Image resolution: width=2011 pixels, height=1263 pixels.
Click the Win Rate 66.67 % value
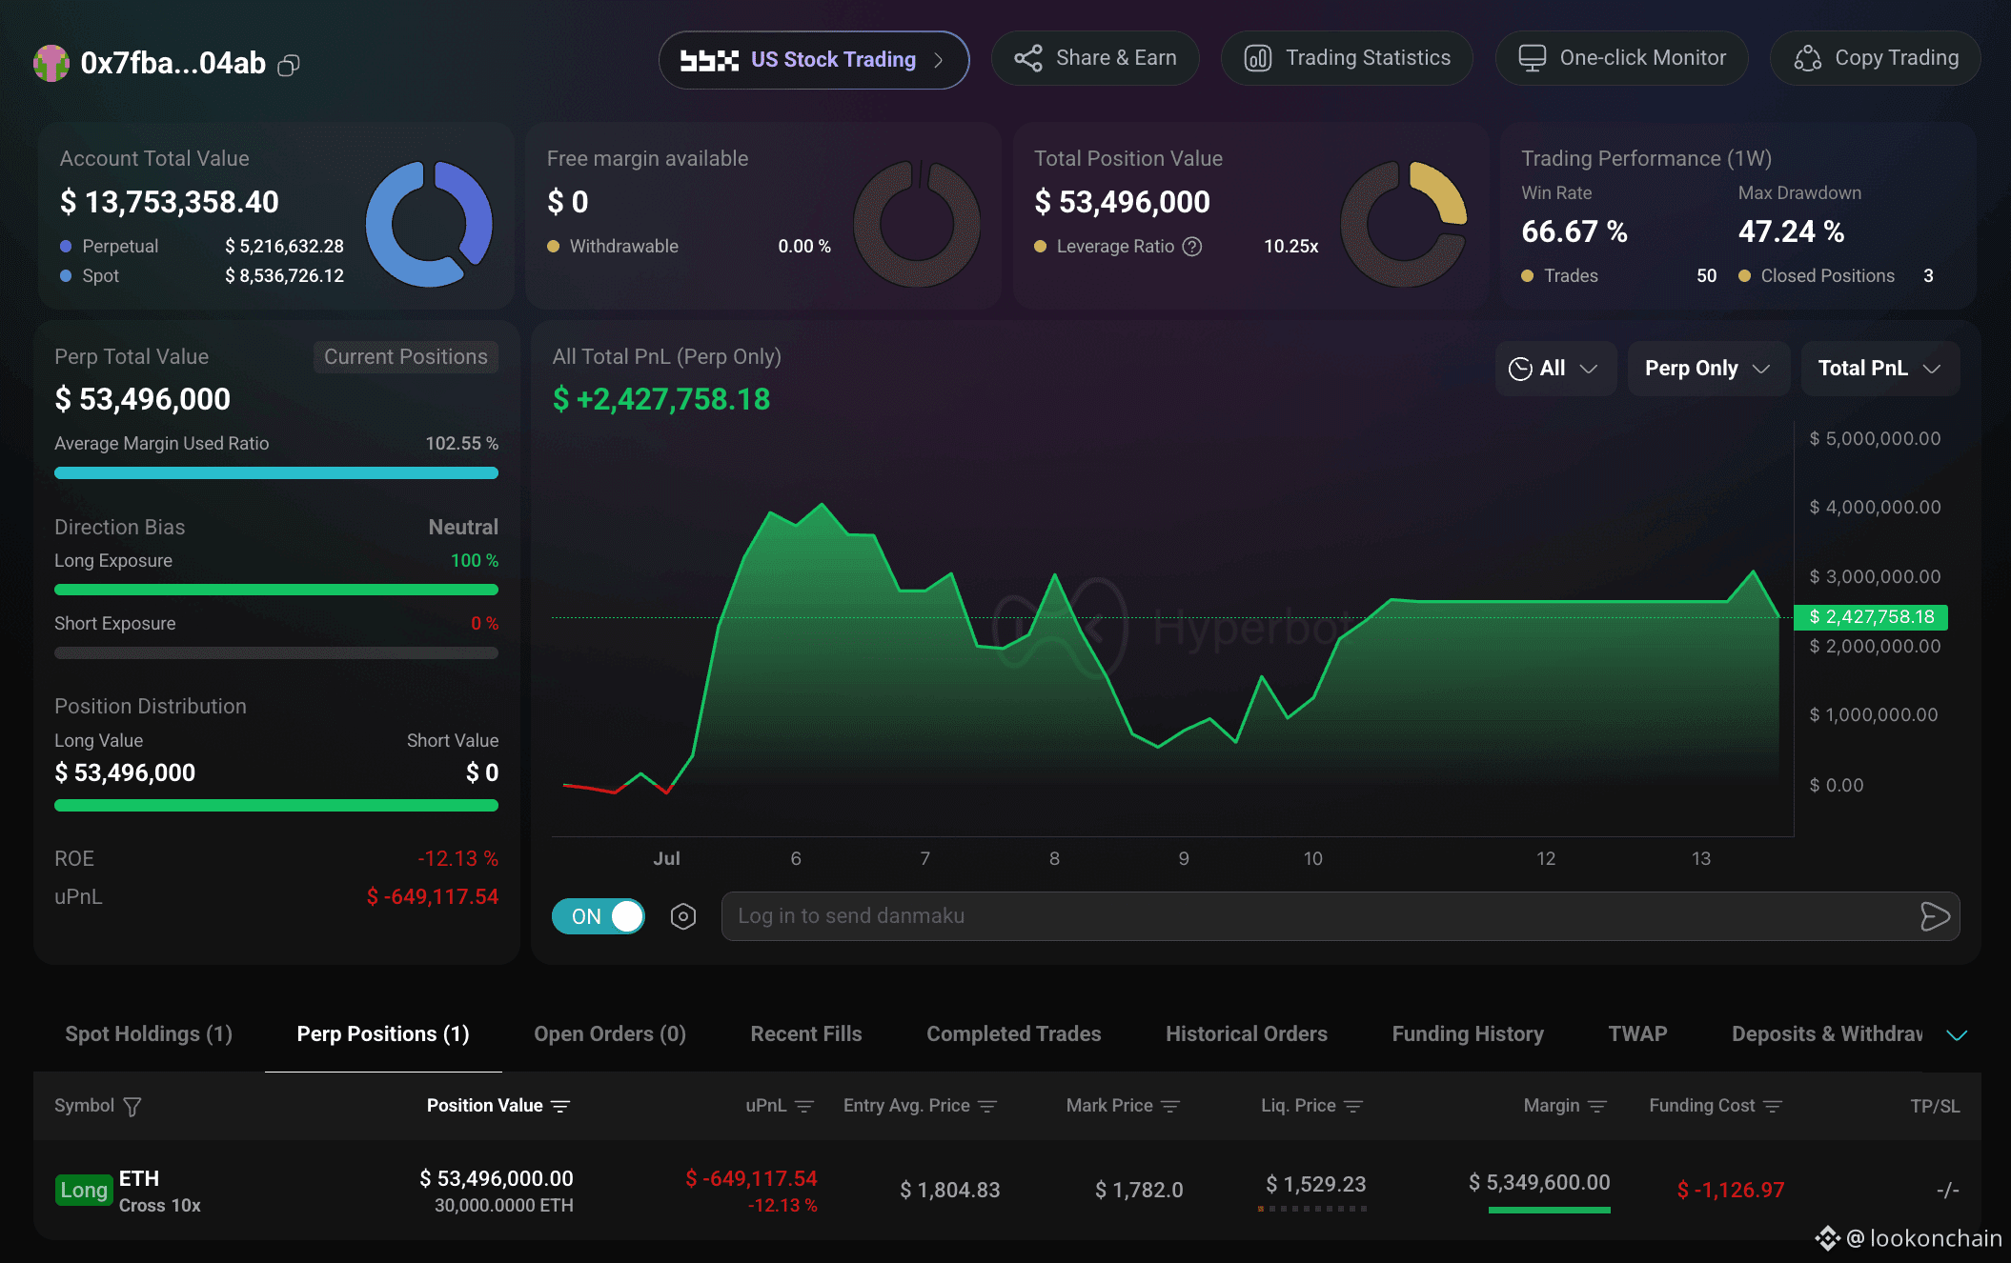click(x=1574, y=231)
